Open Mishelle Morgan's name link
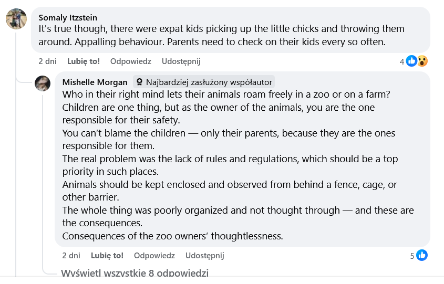The image size is (444, 284). (x=95, y=82)
